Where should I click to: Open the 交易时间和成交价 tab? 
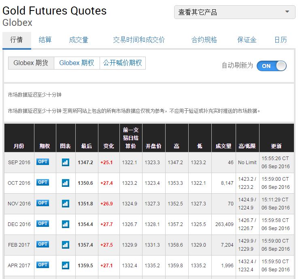139,40
